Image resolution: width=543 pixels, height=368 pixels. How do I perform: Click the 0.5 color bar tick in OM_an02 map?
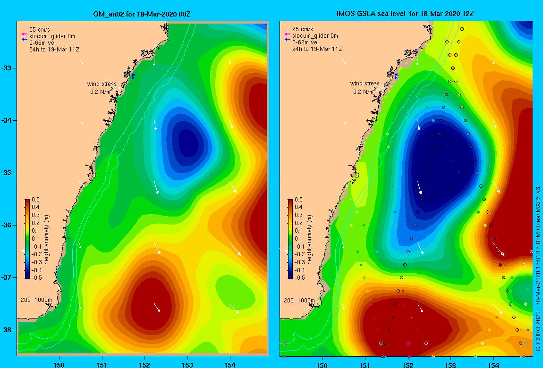36,200
